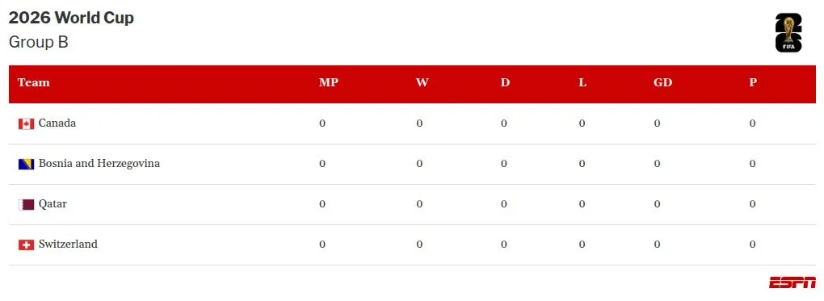
Task: Click the D column header
Action: click(x=505, y=82)
